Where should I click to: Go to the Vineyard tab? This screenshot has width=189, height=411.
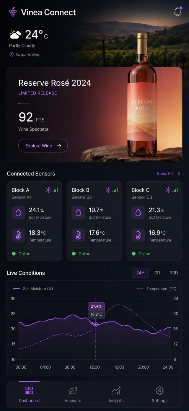[x=73, y=395]
